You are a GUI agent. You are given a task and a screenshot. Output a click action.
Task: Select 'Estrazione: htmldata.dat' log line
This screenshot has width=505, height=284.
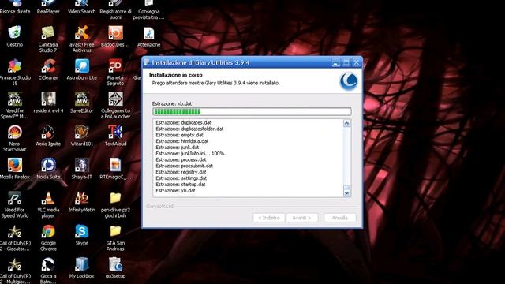tap(182, 141)
